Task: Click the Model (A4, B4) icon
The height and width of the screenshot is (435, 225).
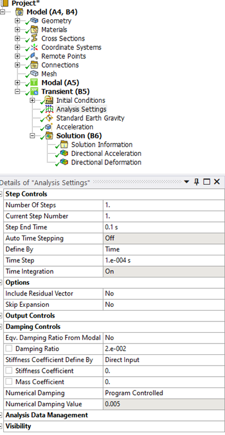Action: pyautogui.click(x=19, y=12)
